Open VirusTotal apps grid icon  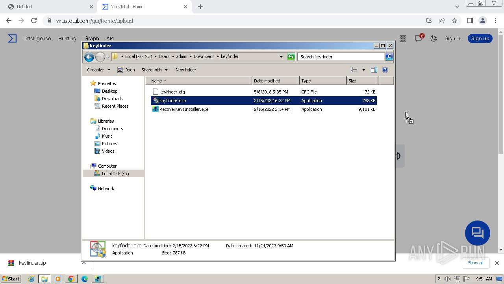click(x=403, y=39)
